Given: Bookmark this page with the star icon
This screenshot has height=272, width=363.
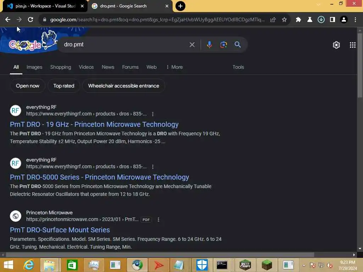Looking at the screenshot, I should 284,20.
